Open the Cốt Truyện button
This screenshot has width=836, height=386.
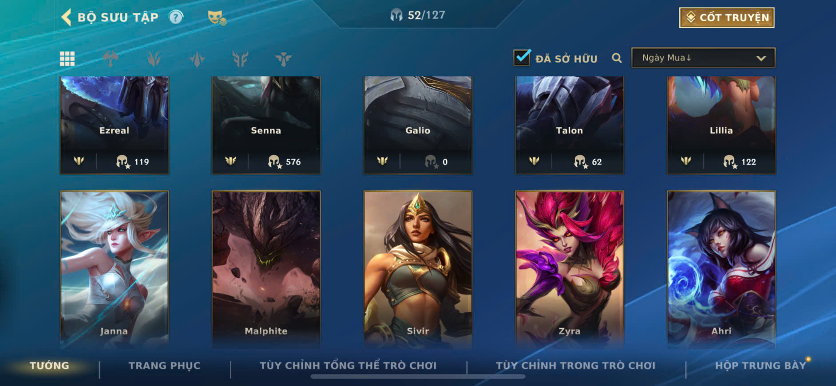(727, 17)
